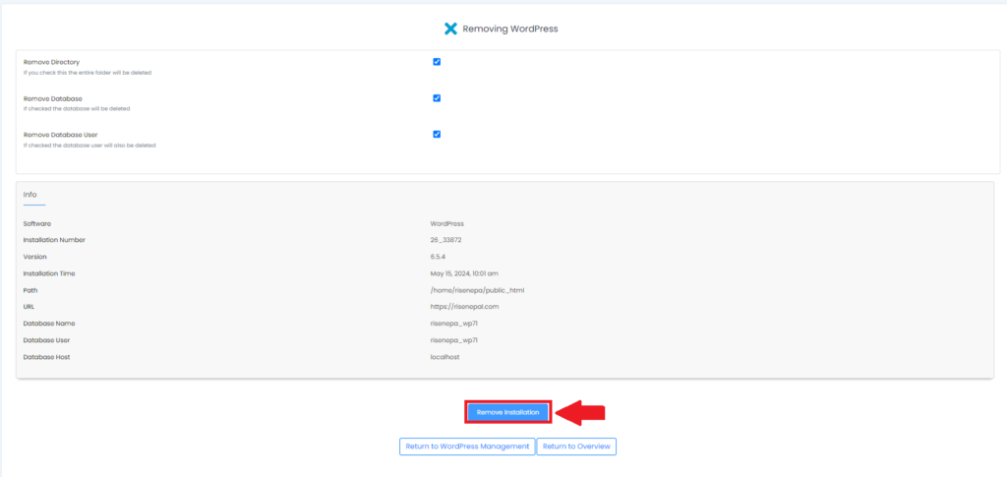Click the Return to Overview button
Image resolution: width=1007 pixels, height=477 pixels.
click(x=576, y=447)
